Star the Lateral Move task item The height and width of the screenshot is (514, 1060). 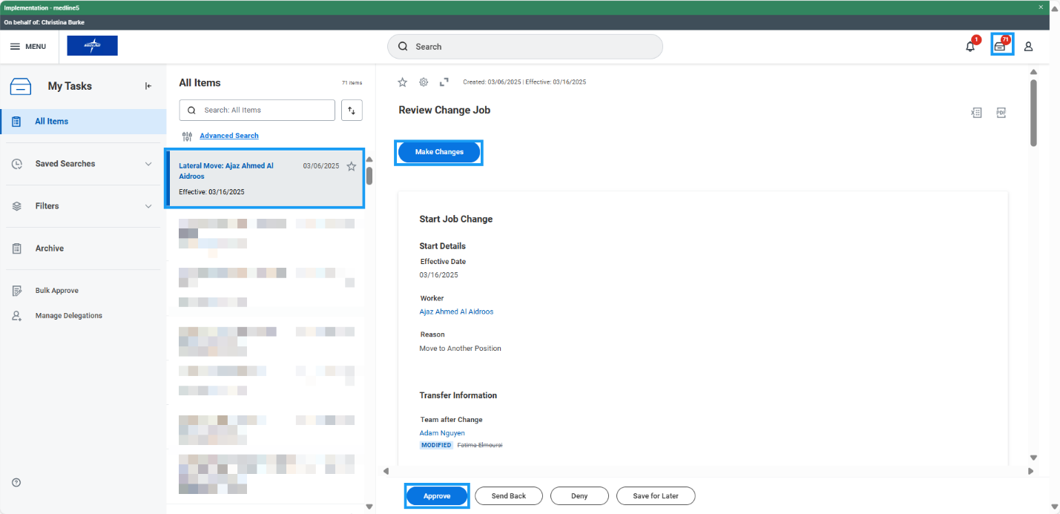[x=352, y=167]
